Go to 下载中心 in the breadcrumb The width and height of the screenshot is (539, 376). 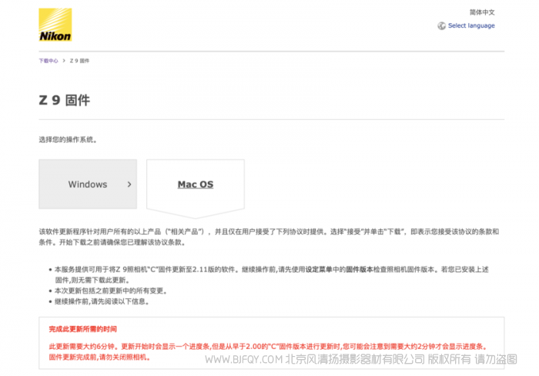pos(49,60)
